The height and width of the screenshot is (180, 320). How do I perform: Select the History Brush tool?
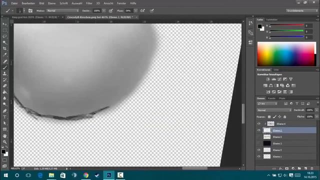tap(4, 80)
